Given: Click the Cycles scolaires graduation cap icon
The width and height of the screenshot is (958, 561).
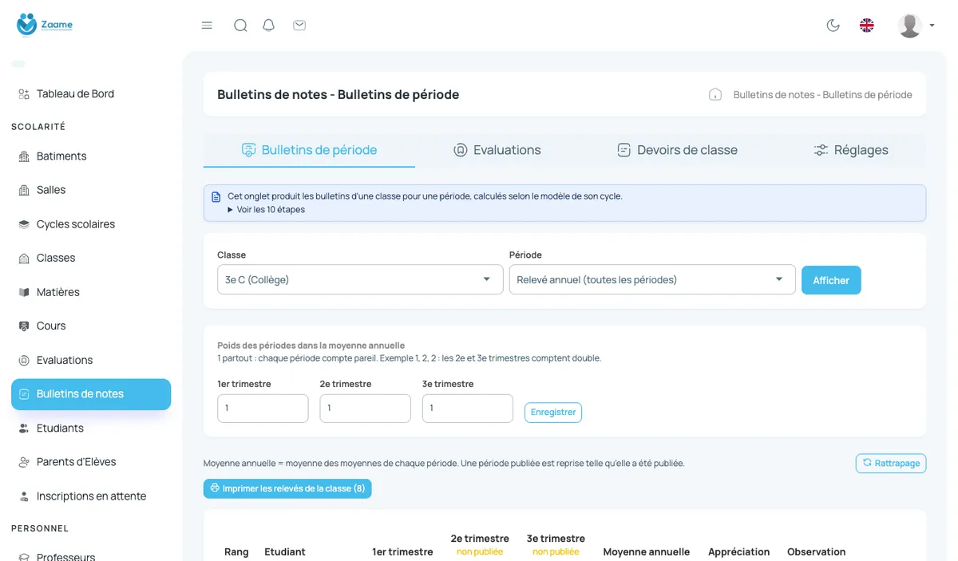Looking at the screenshot, I should point(24,224).
